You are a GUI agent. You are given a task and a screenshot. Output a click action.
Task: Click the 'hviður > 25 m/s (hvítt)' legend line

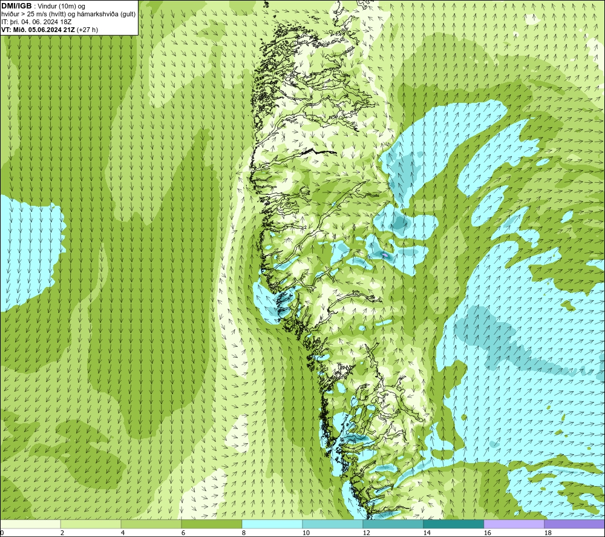point(33,15)
